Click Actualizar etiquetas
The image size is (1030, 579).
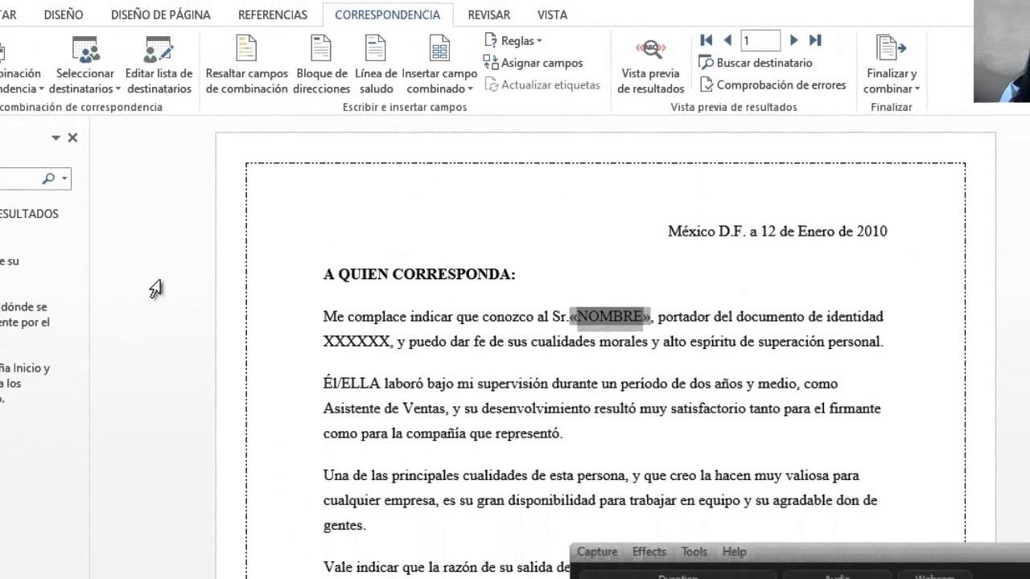pos(542,84)
